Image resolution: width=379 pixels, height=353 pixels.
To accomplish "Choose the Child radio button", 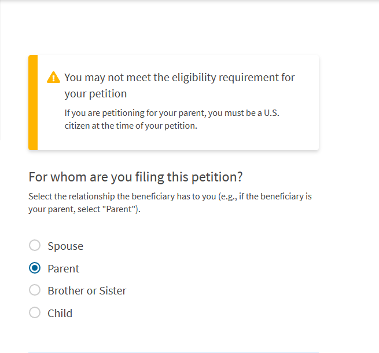I will [x=35, y=312].
